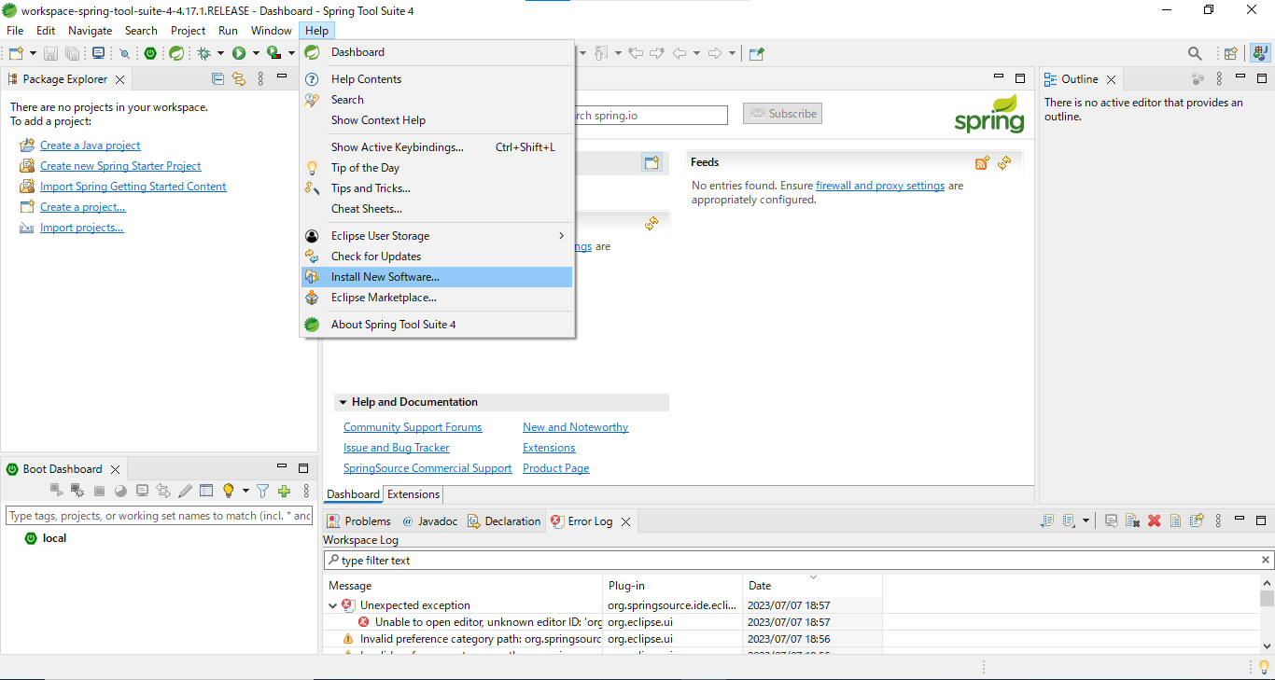Click the Outline view menu three dots
The image size is (1275, 680).
[1219, 79]
